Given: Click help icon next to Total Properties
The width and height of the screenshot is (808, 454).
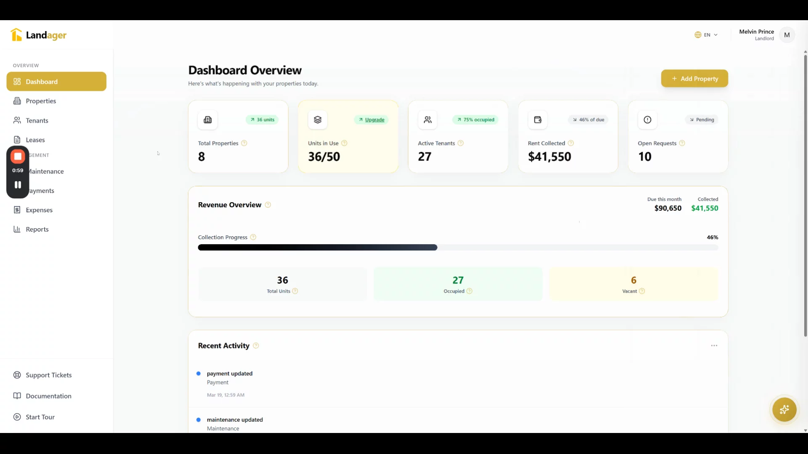Looking at the screenshot, I should click(244, 143).
